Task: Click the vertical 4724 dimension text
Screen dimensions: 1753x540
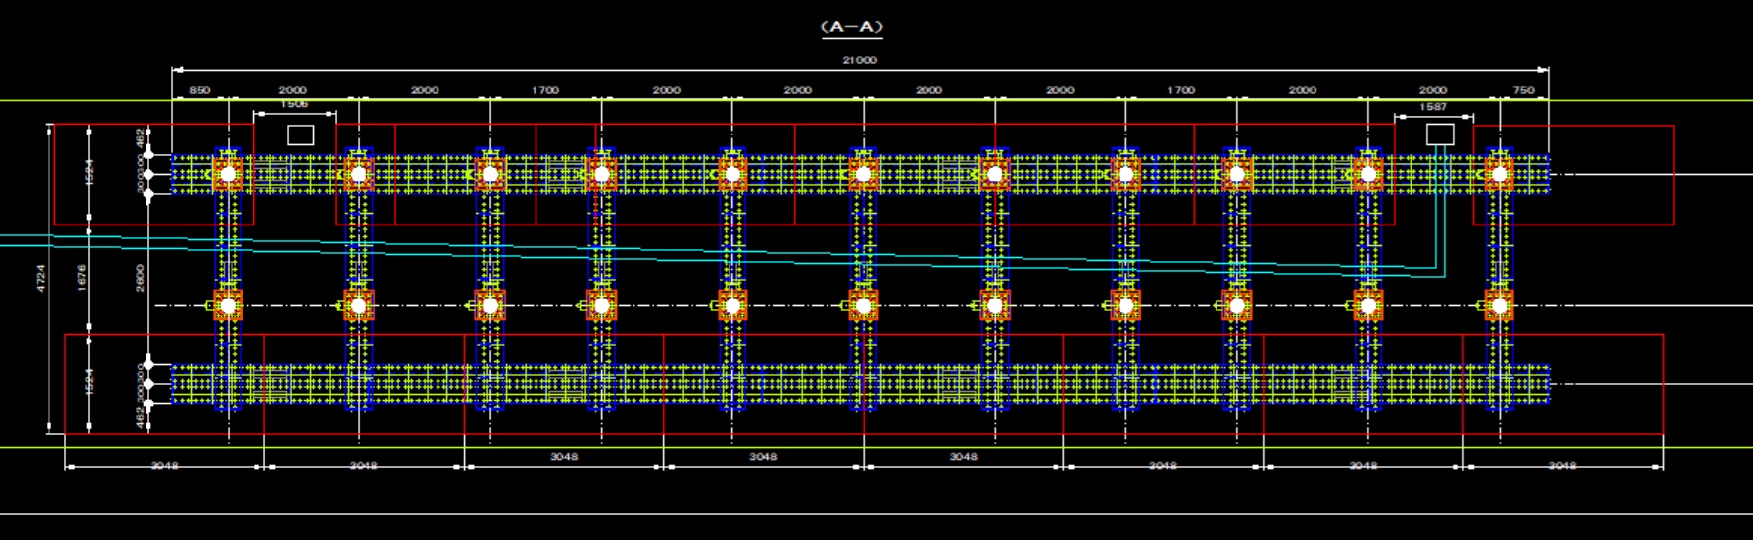Action: [x=41, y=278]
